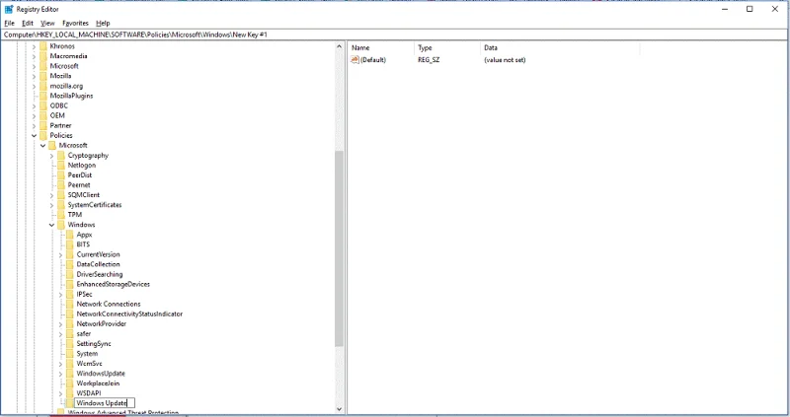Click the mozilla.org folder icon
This screenshot has height=417, width=790.
click(43, 86)
